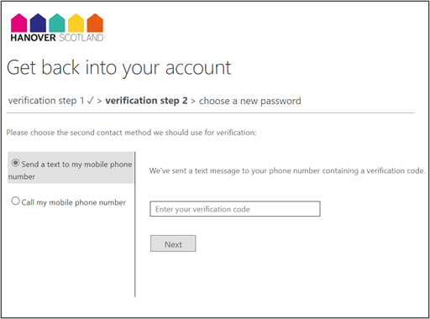Click the sent text message notice

click(x=287, y=170)
